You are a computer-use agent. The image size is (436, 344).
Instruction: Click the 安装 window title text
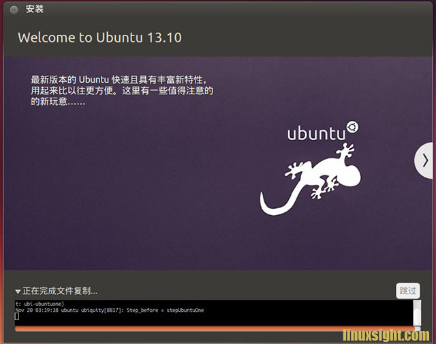coord(35,9)
